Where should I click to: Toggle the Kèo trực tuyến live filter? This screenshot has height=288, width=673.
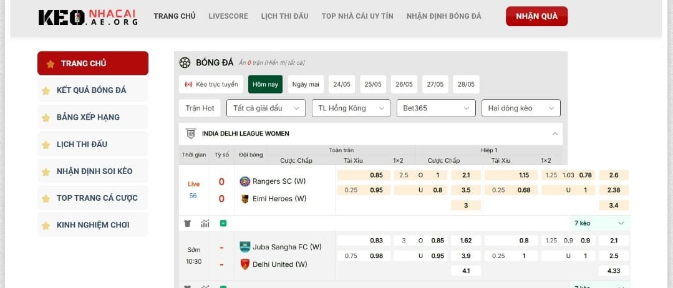(x=211, y=84)
